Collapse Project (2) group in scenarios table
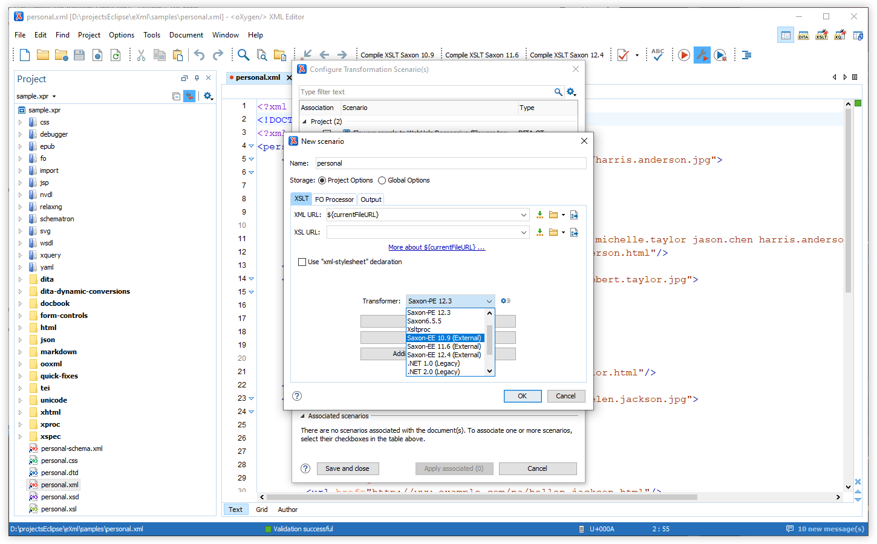Image resolution: width=877 pixels, height=544 pixels. coord(305,121)
